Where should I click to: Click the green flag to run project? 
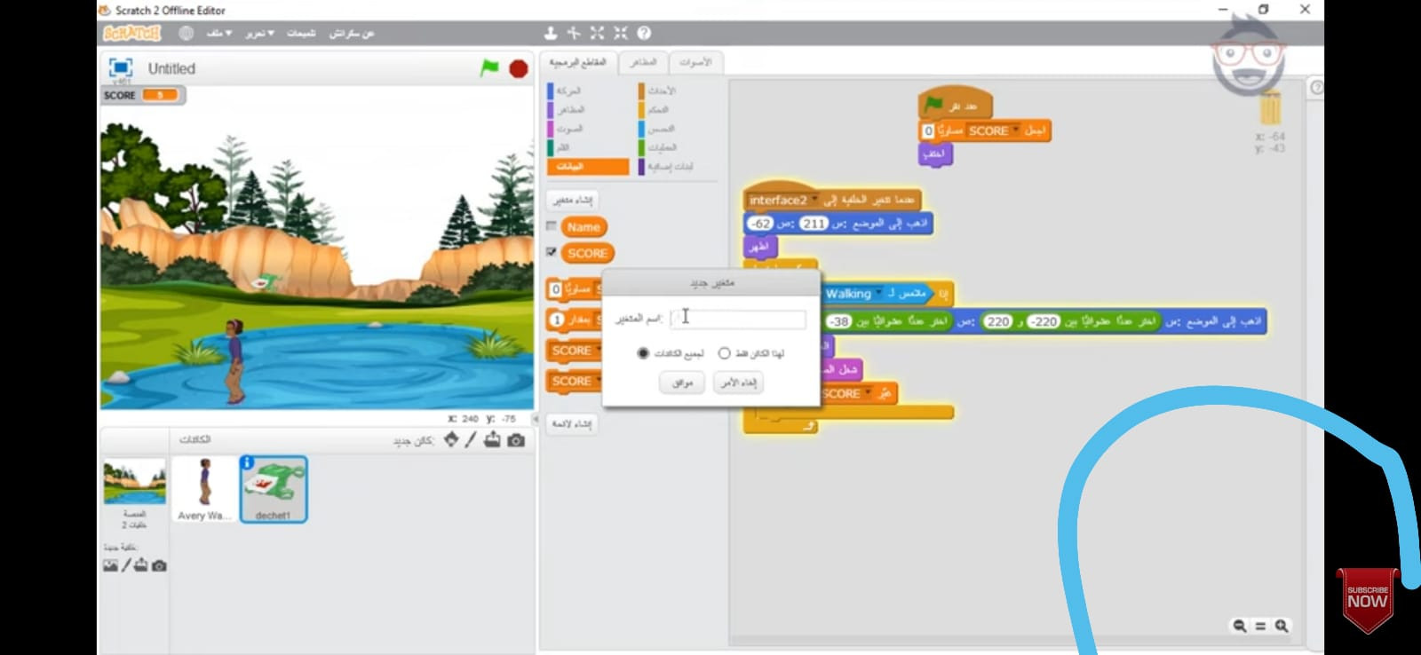click(x=489, y=67)
